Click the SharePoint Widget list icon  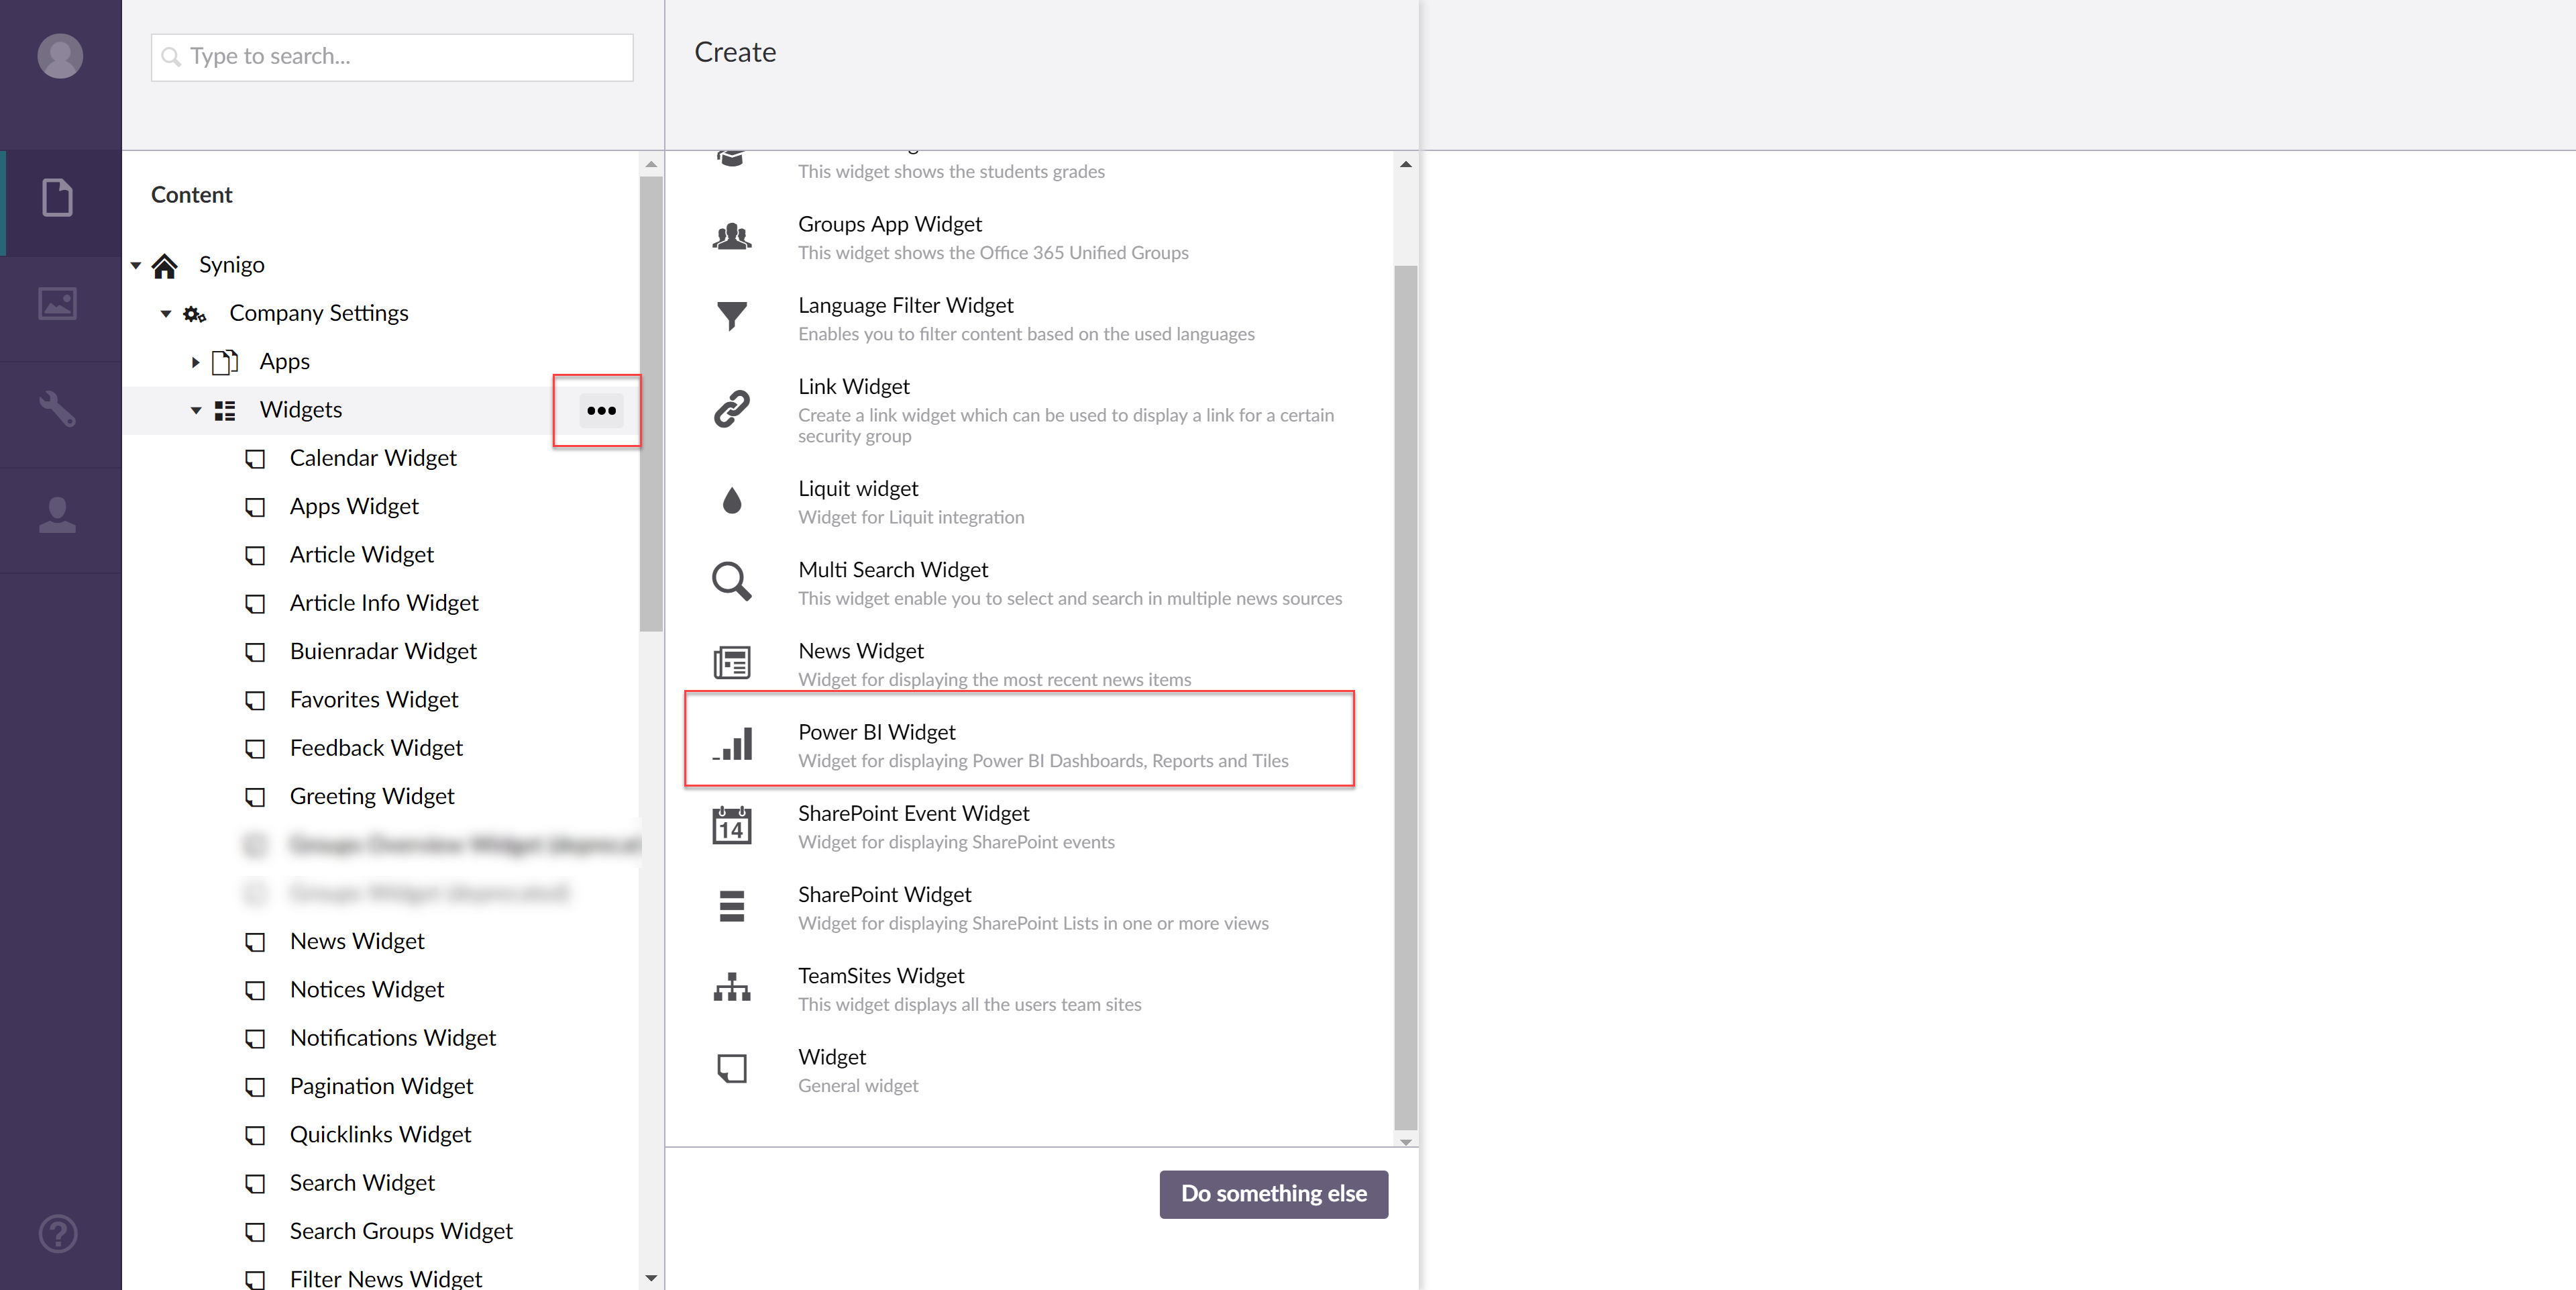[x=732, y=905]
